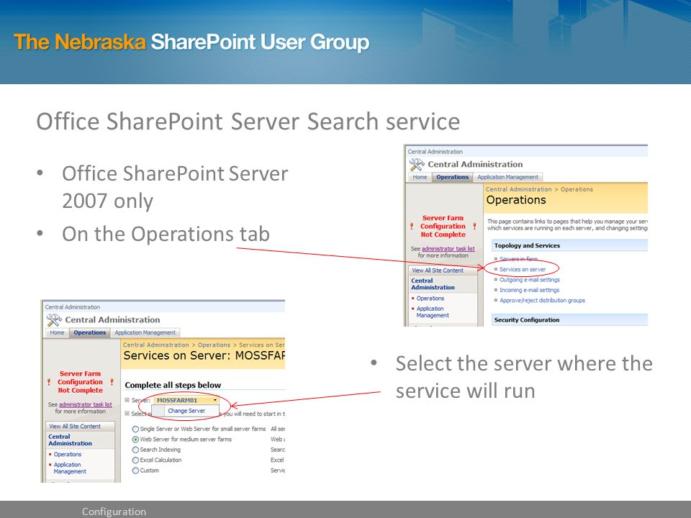The image size is (691, 518).
Task: Open Approve/reject distribution groups link
Action: point(542,301)
